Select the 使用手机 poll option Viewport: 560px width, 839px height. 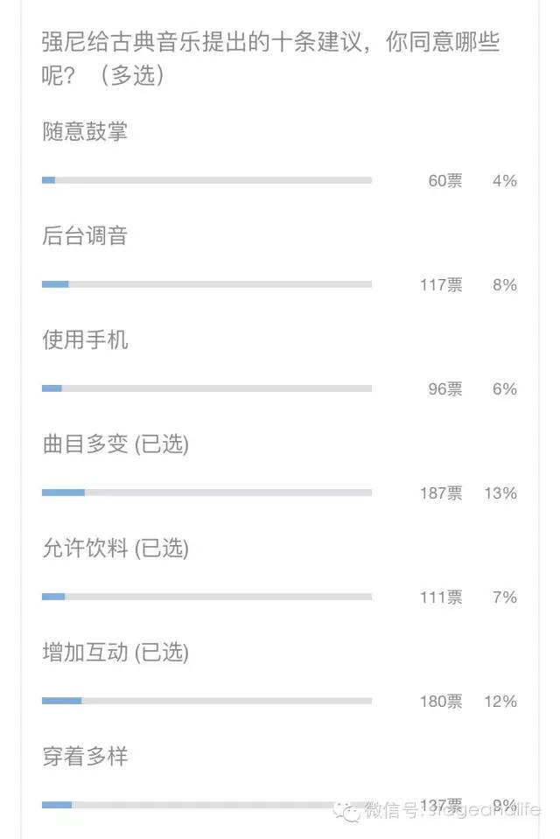[x=85, y=339]
